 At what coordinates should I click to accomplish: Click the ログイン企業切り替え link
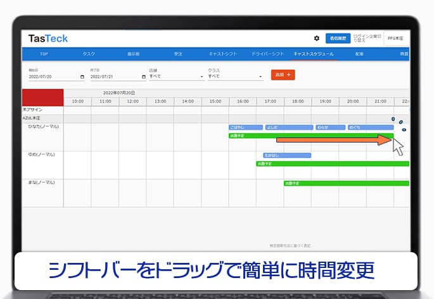367,39
